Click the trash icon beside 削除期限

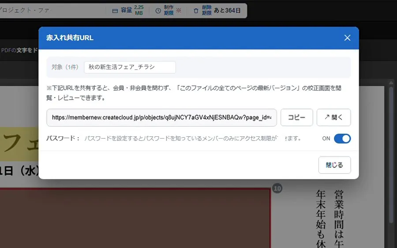[x=196, y=11]
